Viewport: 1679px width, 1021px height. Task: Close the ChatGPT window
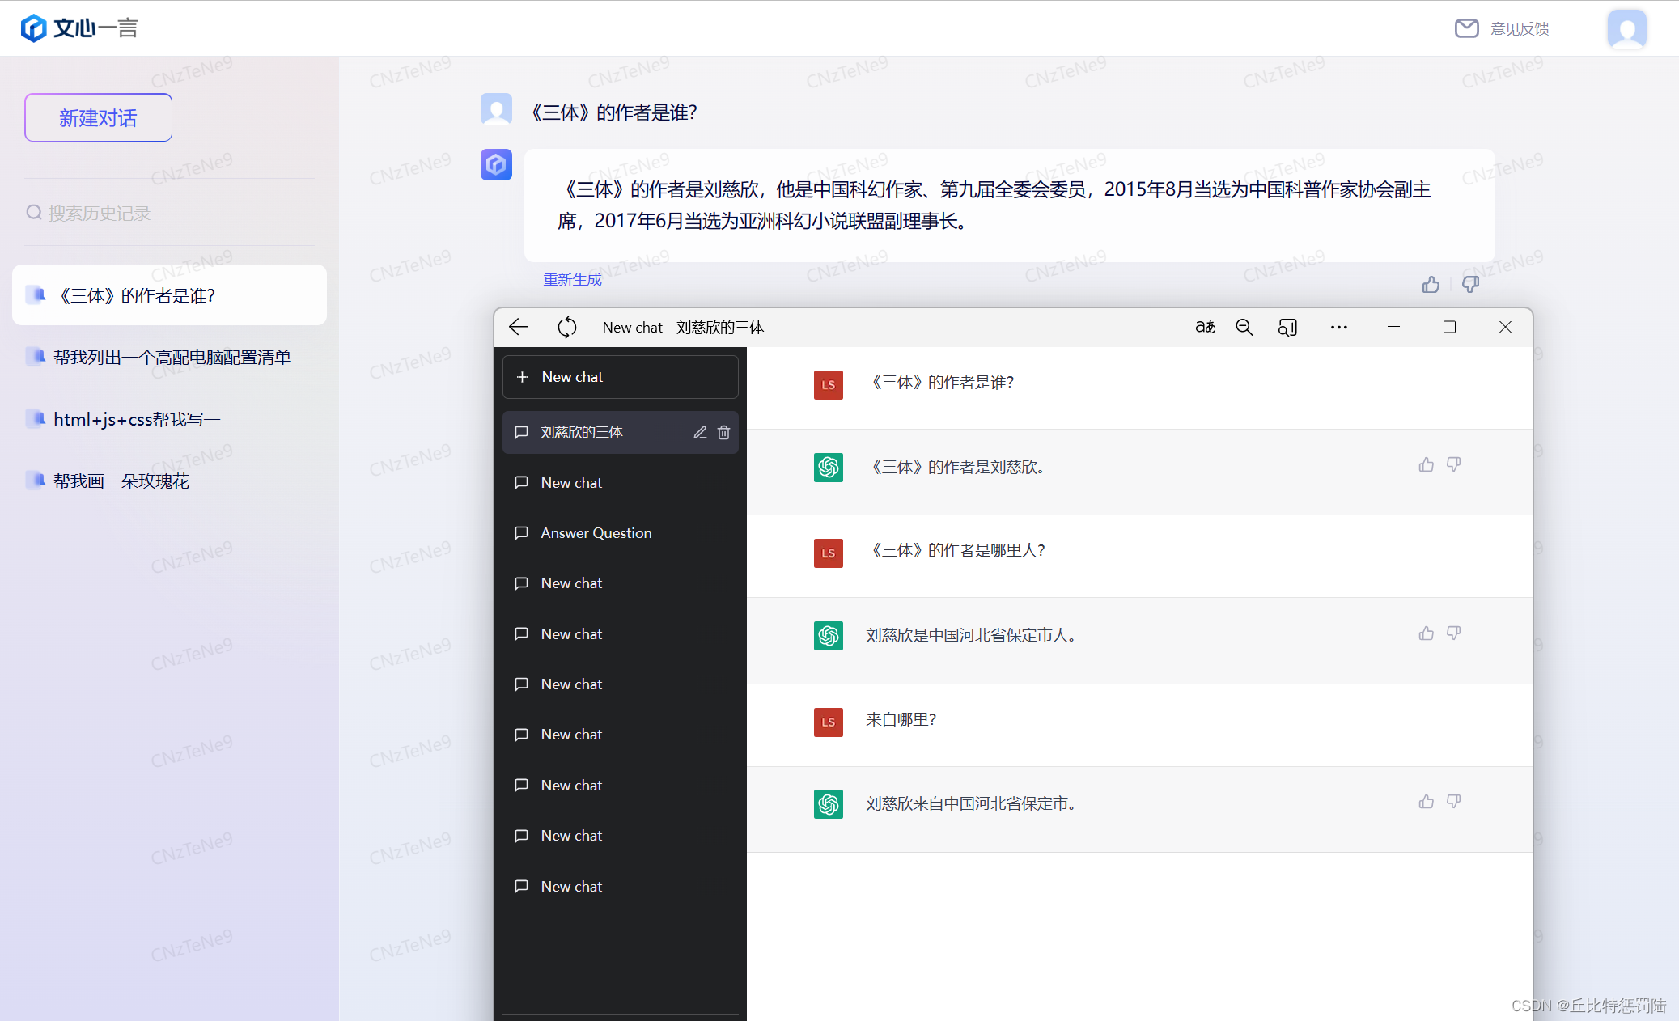pos(1505,327)
